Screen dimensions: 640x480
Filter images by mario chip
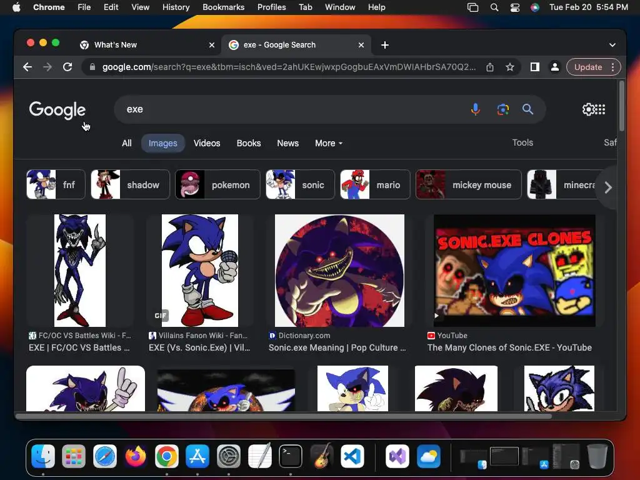coord(375,184)
